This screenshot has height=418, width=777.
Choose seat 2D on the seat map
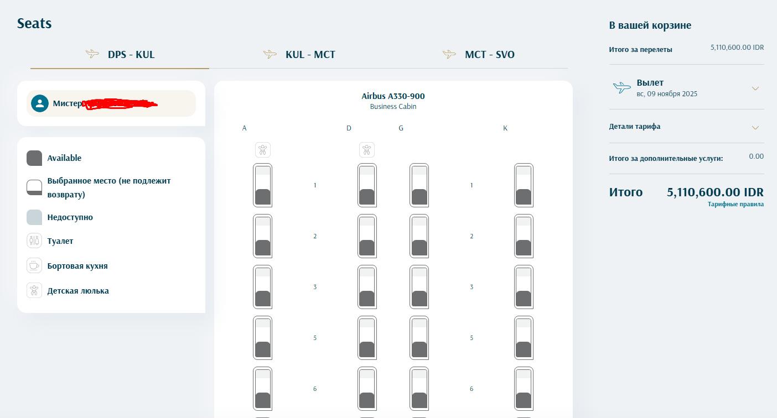[x=367, y=236]
